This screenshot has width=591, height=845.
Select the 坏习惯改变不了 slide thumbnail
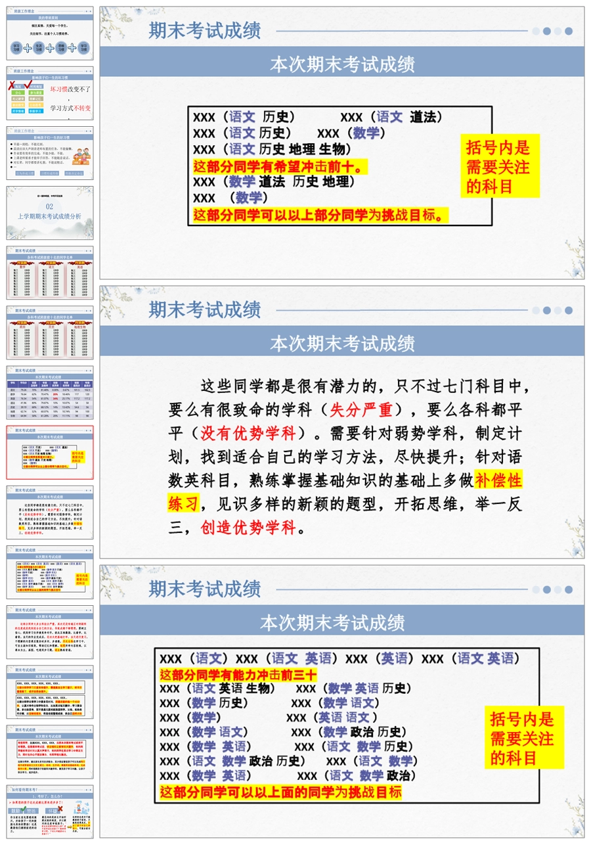pyautogui.click(x=50, y=93)
